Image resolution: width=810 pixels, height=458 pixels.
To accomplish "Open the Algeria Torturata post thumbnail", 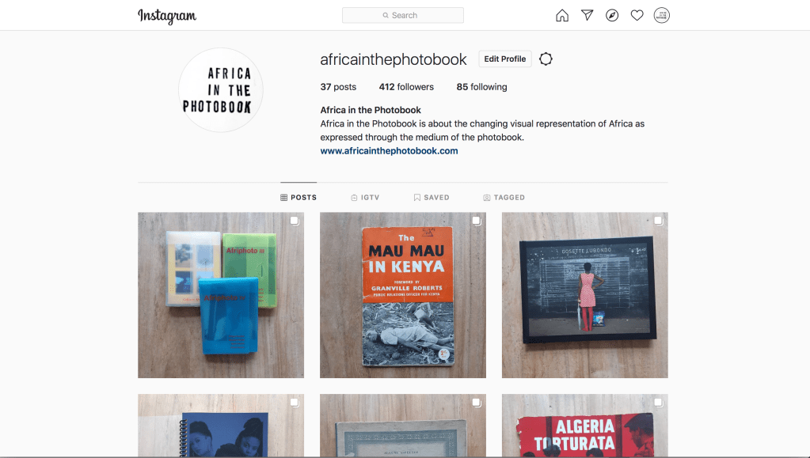I will [585, 426].
